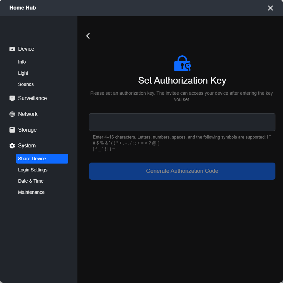Select Sounds under Device
The height and width of the screenshot is (283, 283).
26,84
